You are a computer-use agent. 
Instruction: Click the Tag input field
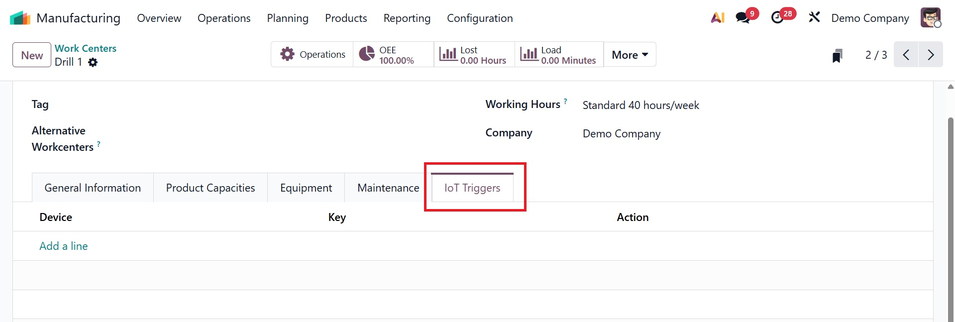(x=249, y=105)
